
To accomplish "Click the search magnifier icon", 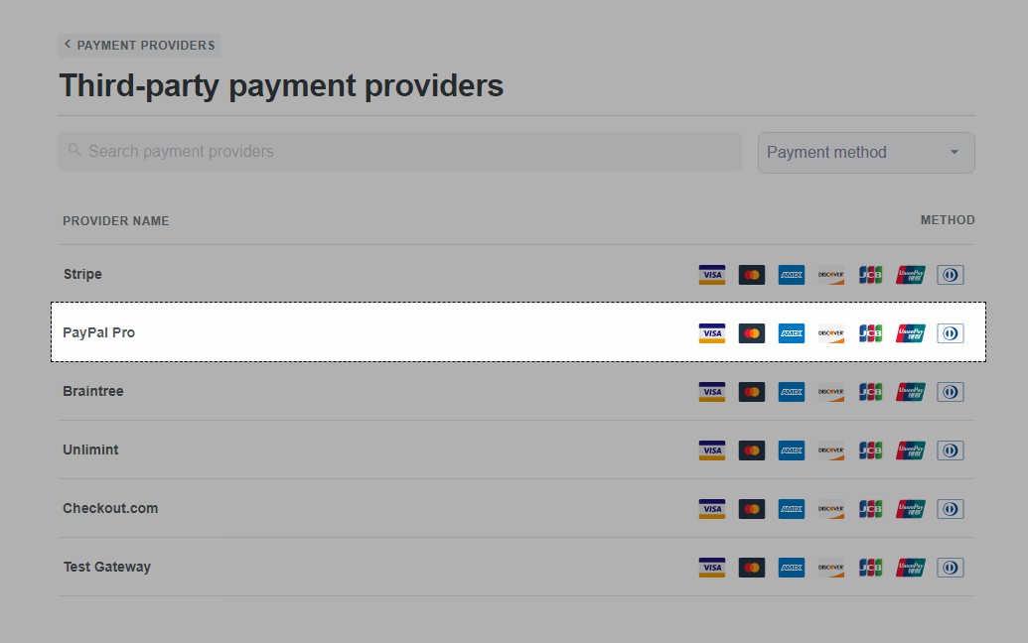I will [x=75, y=151].
